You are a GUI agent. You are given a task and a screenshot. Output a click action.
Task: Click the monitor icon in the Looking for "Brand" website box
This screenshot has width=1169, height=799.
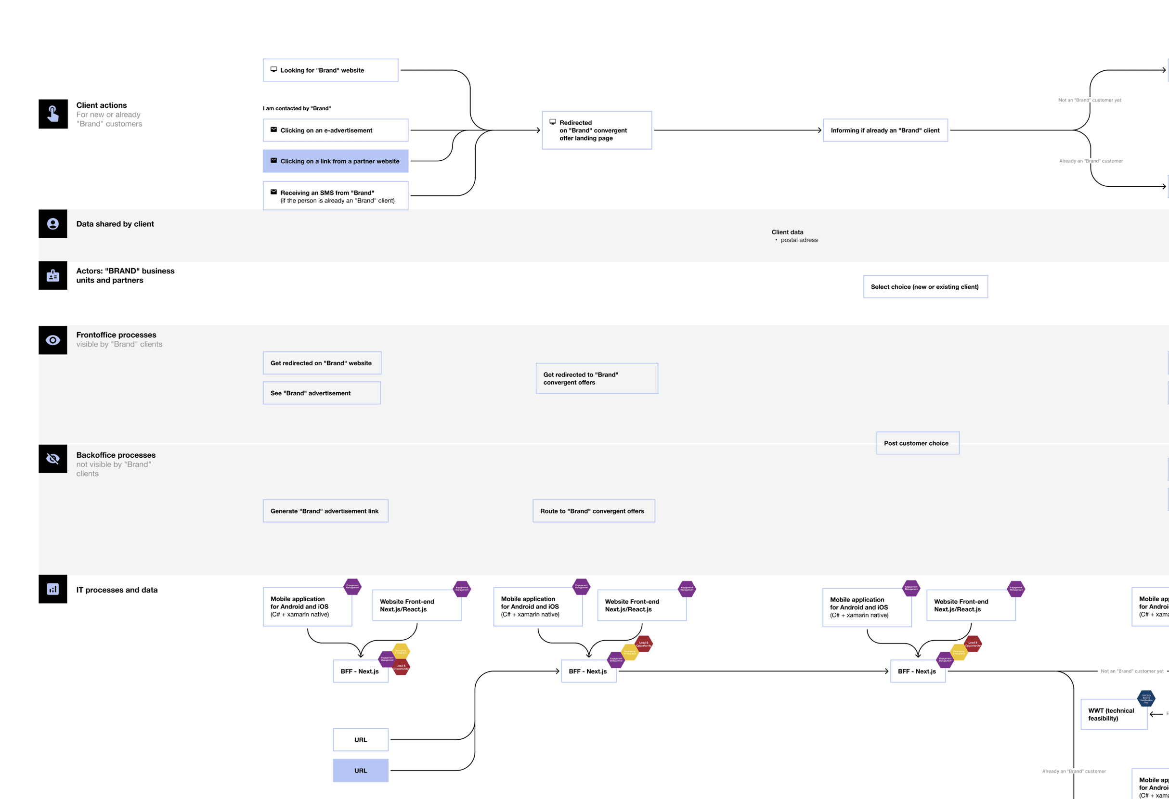tap(273, 69)
